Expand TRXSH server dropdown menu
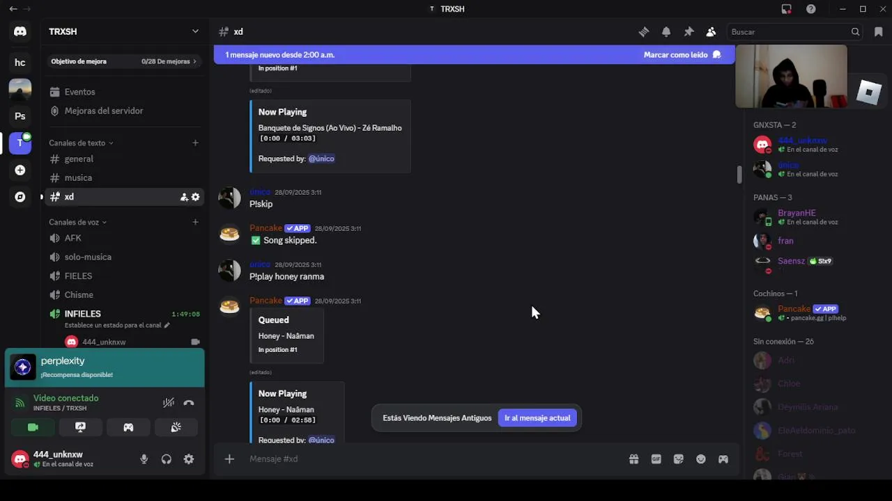The image size is (892, 501). [x=195, y=31]
